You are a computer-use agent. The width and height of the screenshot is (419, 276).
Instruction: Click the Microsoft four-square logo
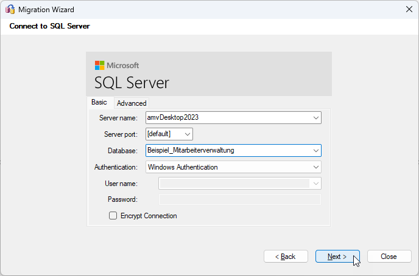pyautogui.click(x=99, y=66)
